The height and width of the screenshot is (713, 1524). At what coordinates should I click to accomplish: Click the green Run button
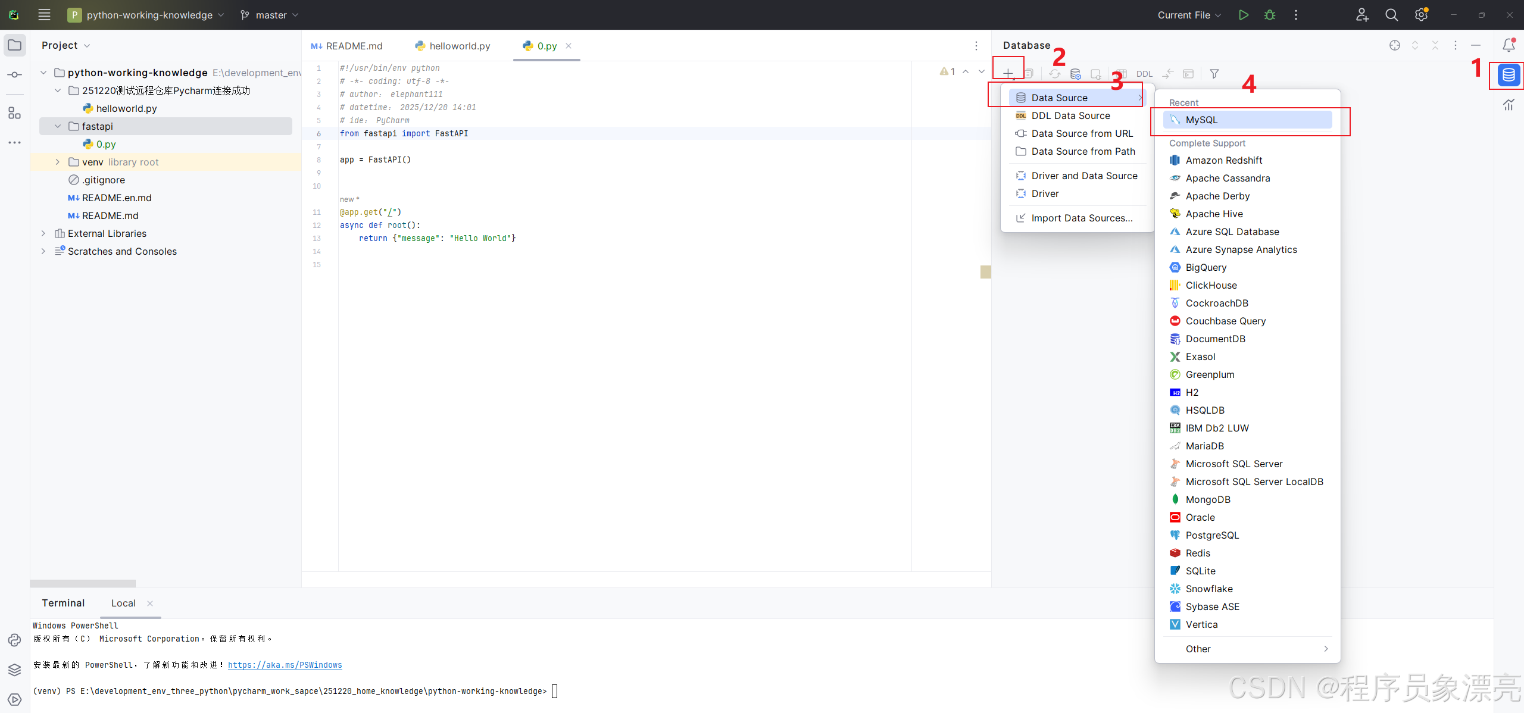click(x=1243, y=15)
